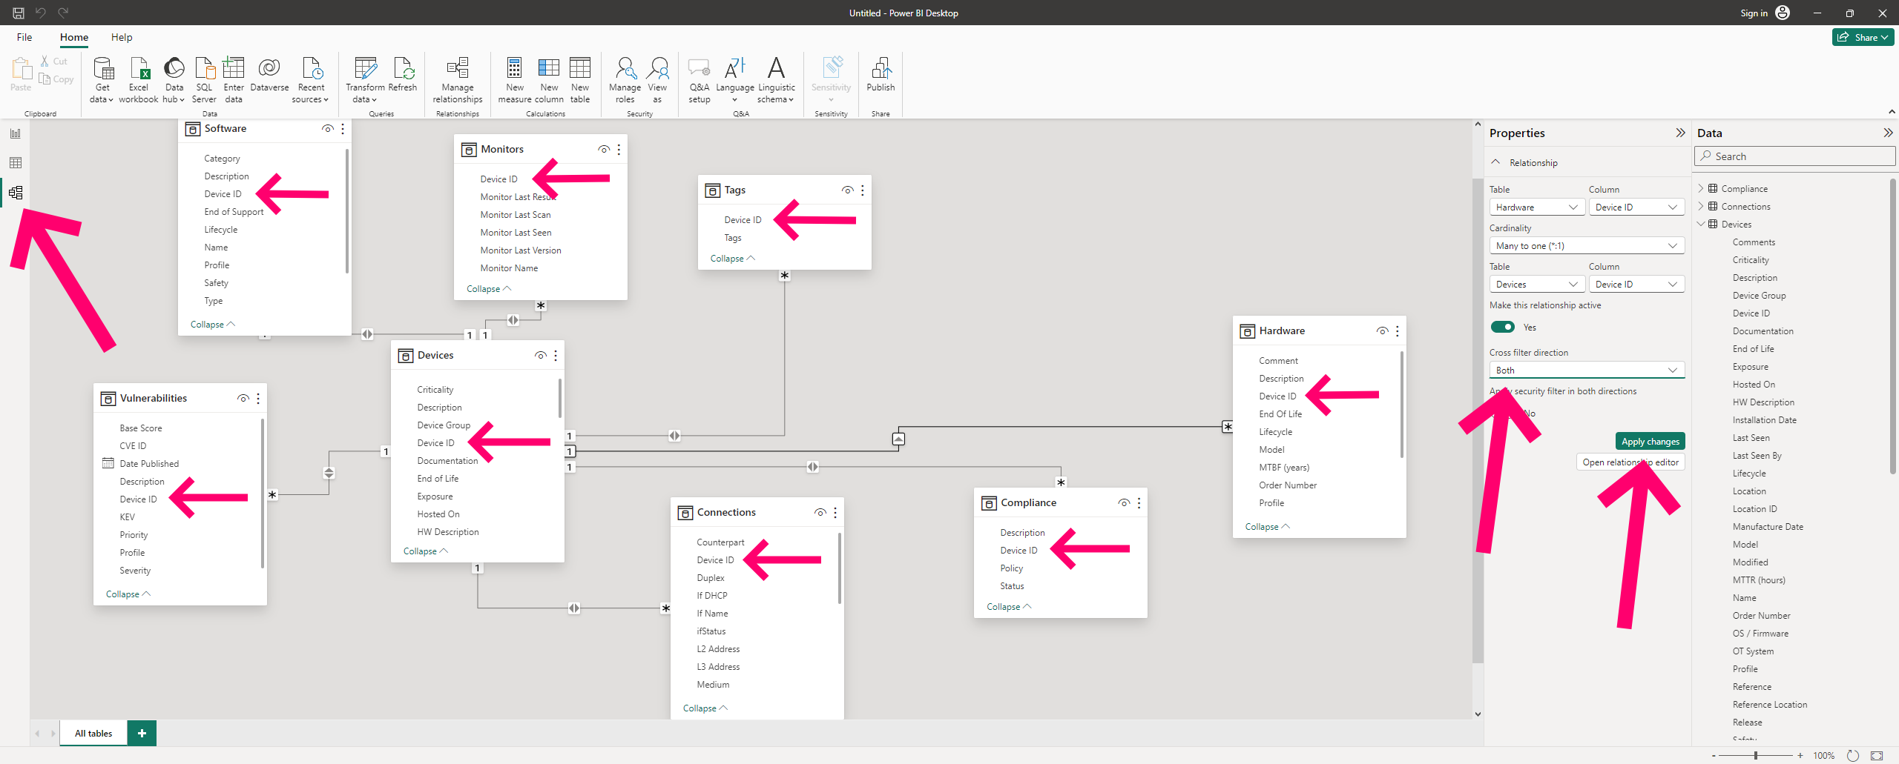Image resolution: width=1899 pixels, height=764 pixels.
Task: Open relationship editor
Action: (x=1630, y=462)
